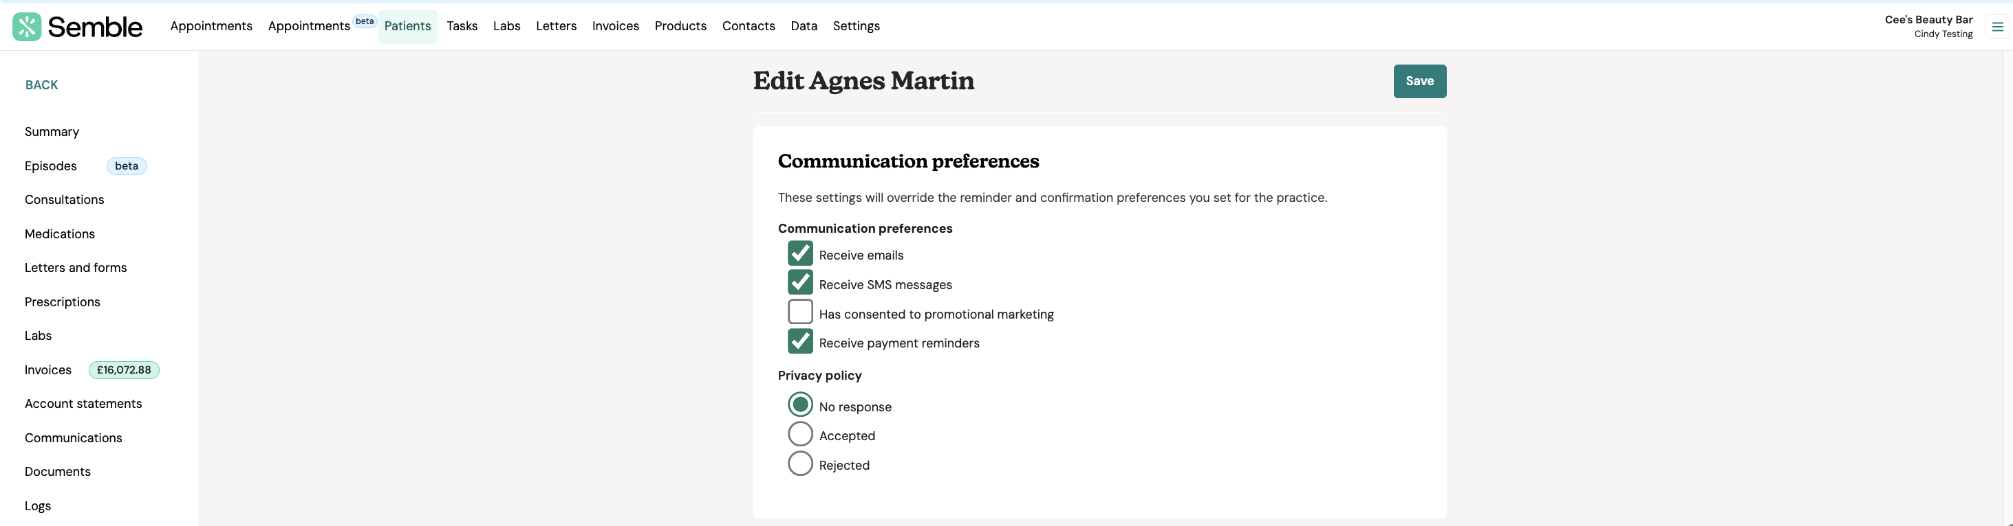This screenshot has width=2013, height=526.
Task: Go to Labs in top navigation
Action: click(506, 26)
